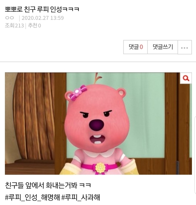Select the post title 뽀뽀로 친구 루피 인성ㅋㅋㅋ
The width and height of the screenshot is (196, 205).
42,9
